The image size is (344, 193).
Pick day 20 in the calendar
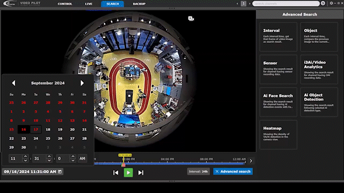coord(72,130)
